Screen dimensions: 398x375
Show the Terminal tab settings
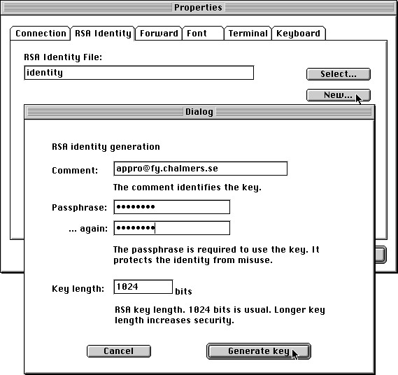[x=248, y=34]
